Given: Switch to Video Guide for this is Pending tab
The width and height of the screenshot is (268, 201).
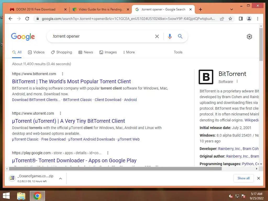Looking at the screenshot, I should 101,9.
